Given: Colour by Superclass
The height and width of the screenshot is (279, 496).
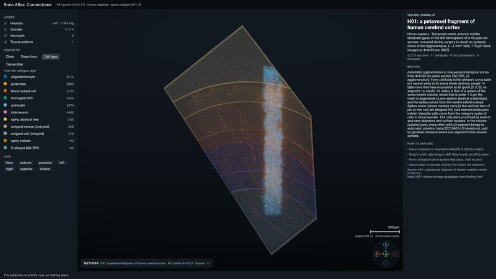Looking at the screenshot, I should point(29,56).
